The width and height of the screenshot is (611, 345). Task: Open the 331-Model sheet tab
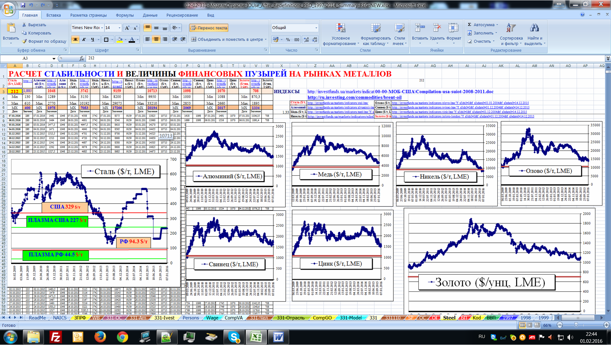point(351,318)
